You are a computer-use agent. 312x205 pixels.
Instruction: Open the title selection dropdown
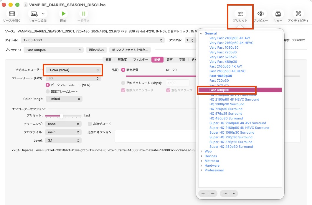pyautogui.click(x=93, y=40)
